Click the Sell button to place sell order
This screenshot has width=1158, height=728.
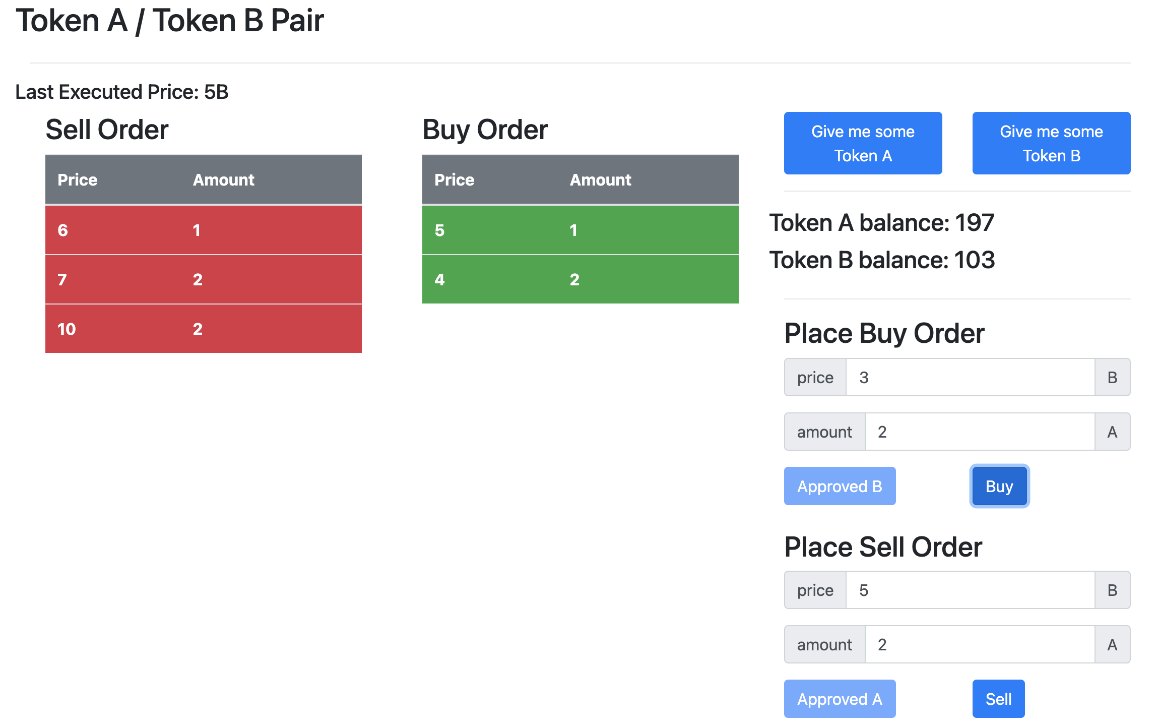(x=998, y=699)
